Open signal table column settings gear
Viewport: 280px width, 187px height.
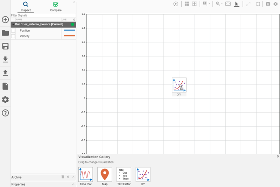tap(74, 20)
